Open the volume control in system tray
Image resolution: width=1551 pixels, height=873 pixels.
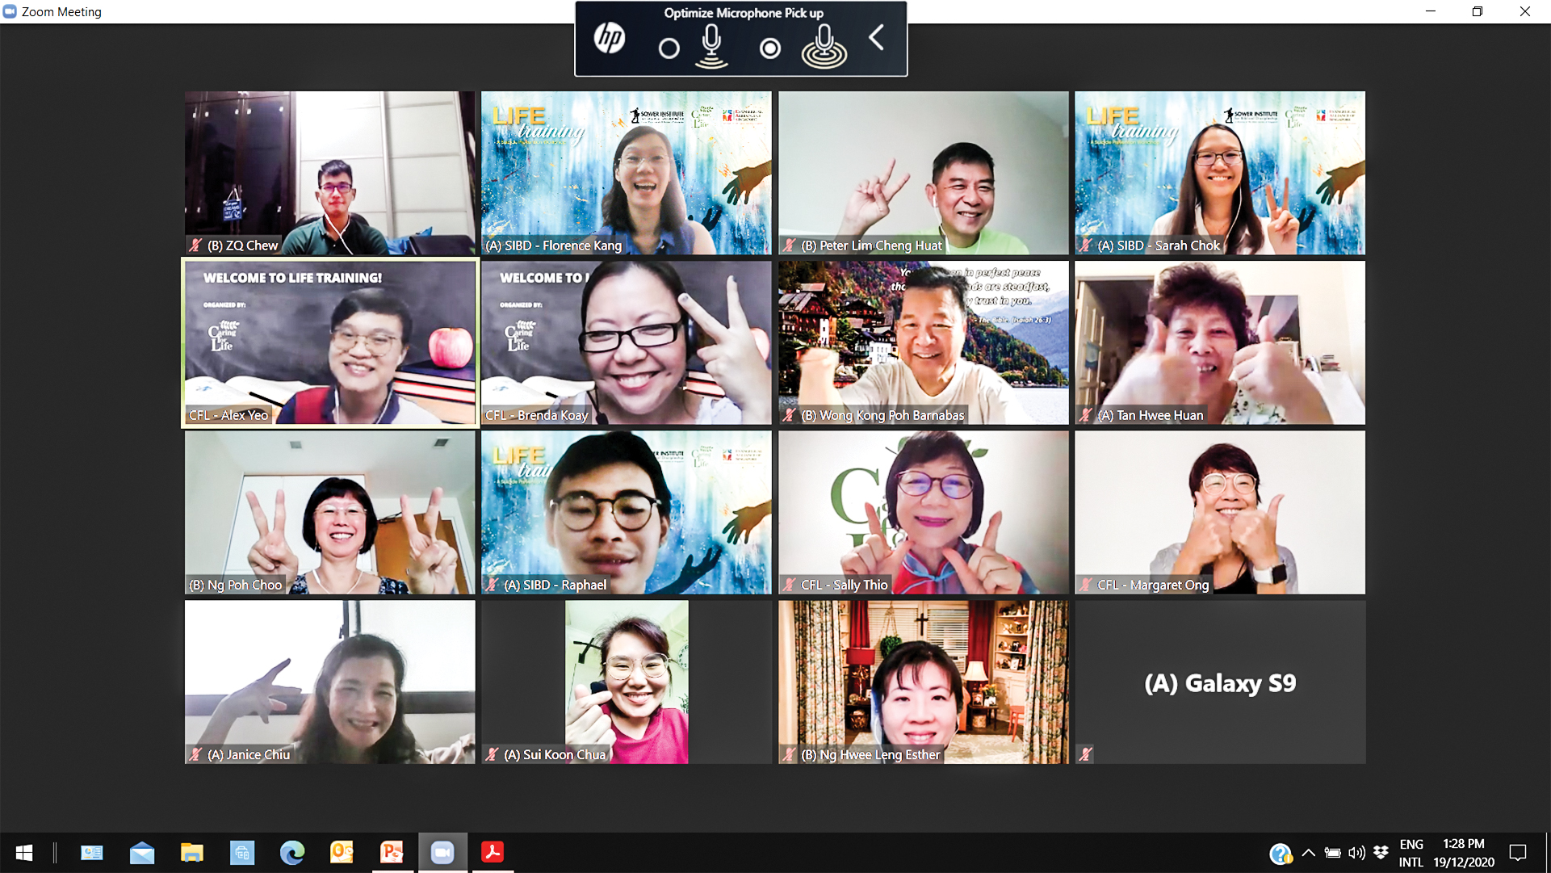coord(1356,853)
